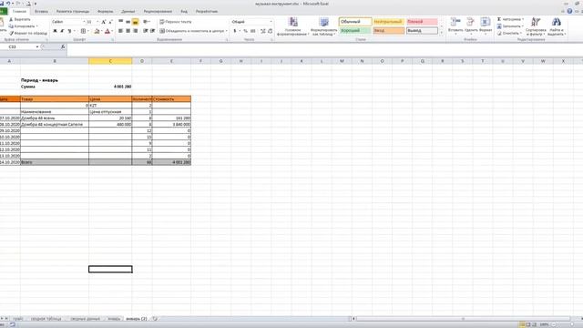The image size is (583, 328).
Task: Apply the font color letter icon
Action: tap(107, 31)
